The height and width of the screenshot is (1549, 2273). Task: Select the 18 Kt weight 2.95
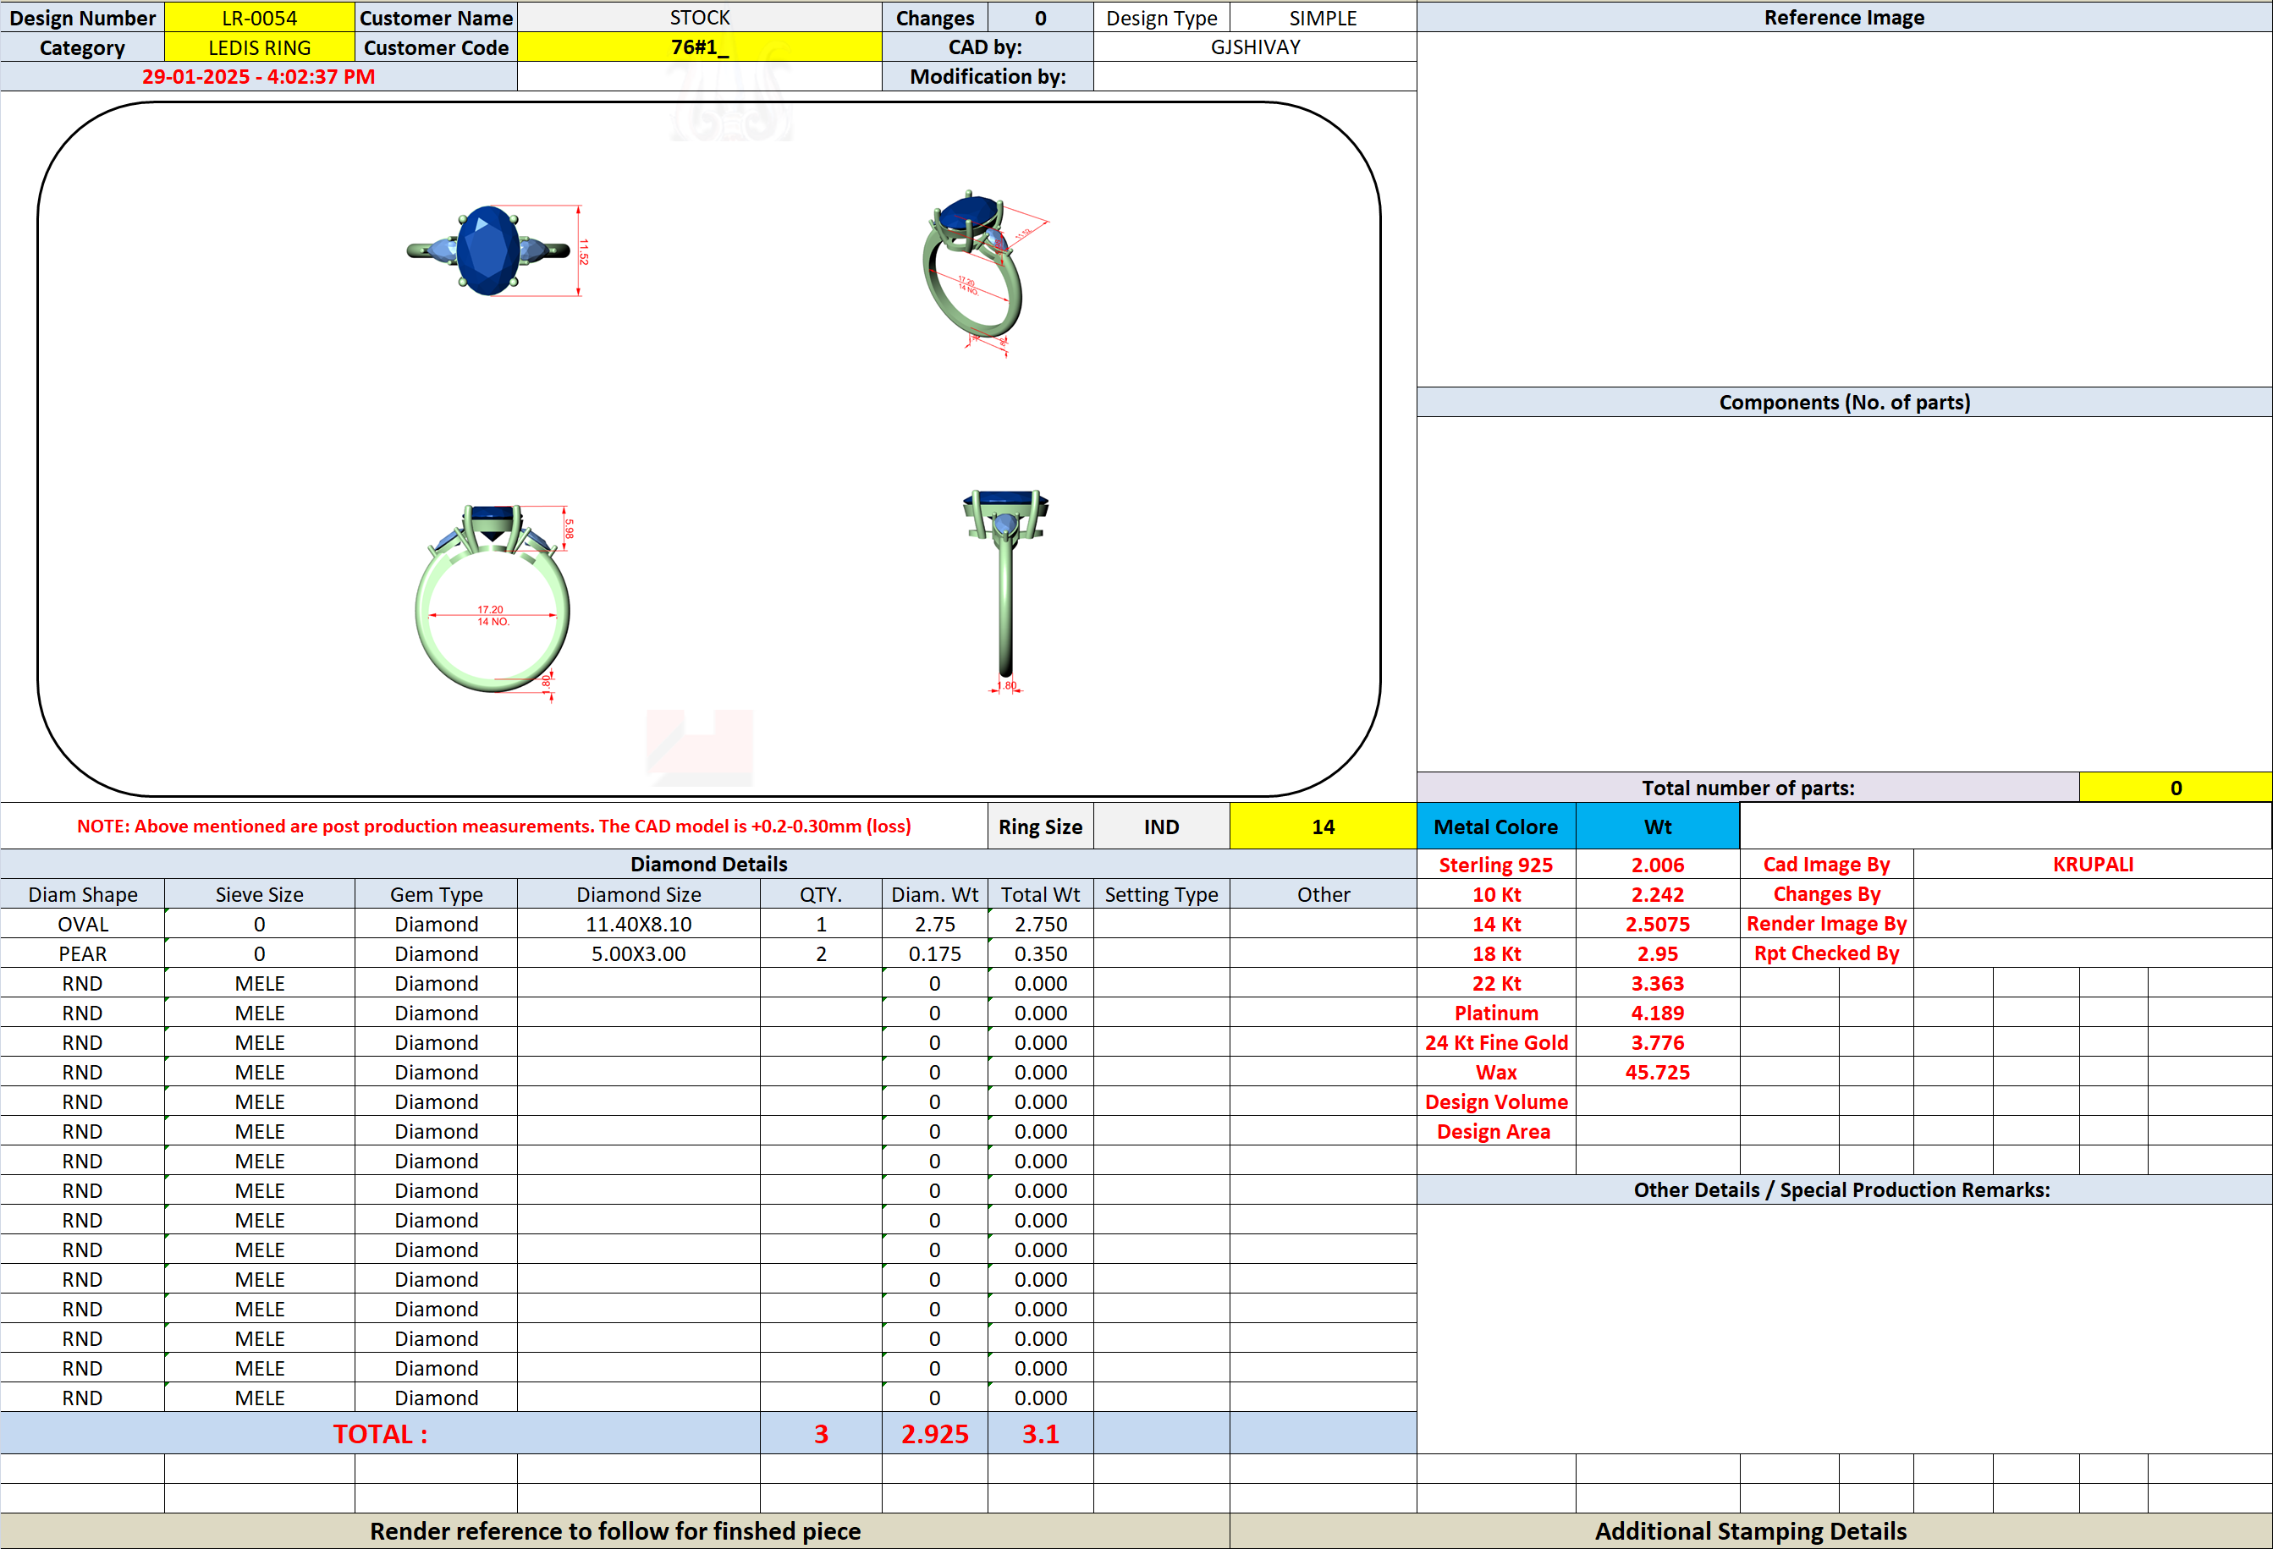coord(1657,953)
